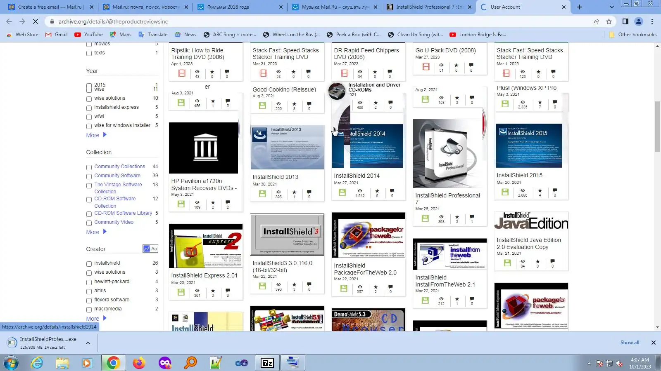Screen dimensions: 661x371
Task: Switch to the Музыка Mail.Ru tab
Action: tap(335, 7)
